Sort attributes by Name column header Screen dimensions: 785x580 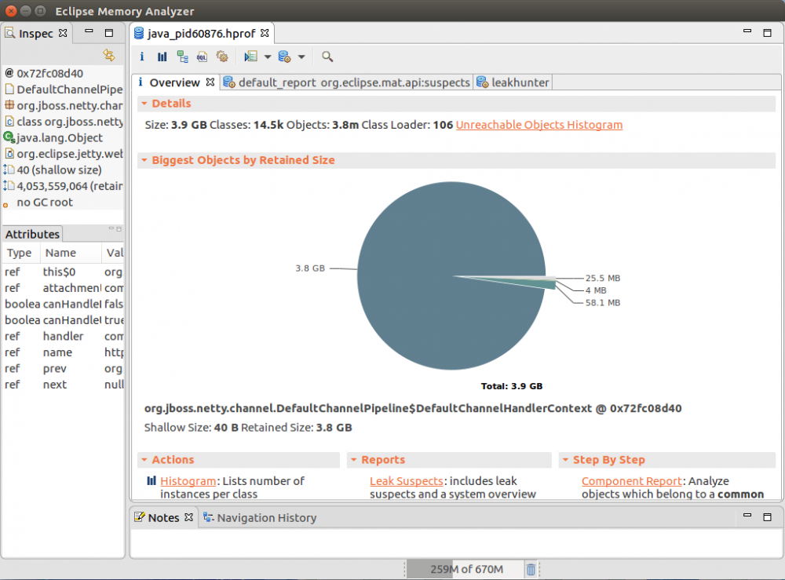tap(71, 253)
